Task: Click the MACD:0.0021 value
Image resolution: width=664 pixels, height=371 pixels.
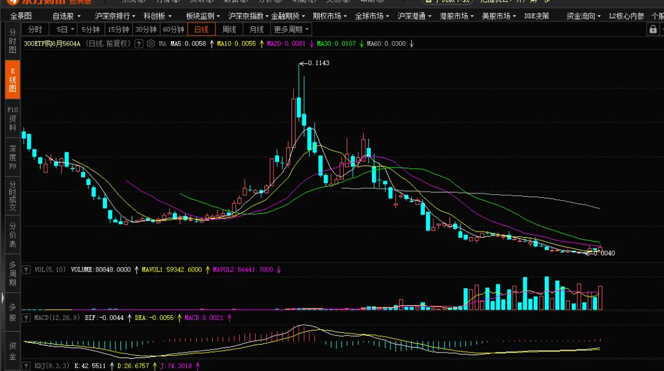Action: (x=204, y=318)
